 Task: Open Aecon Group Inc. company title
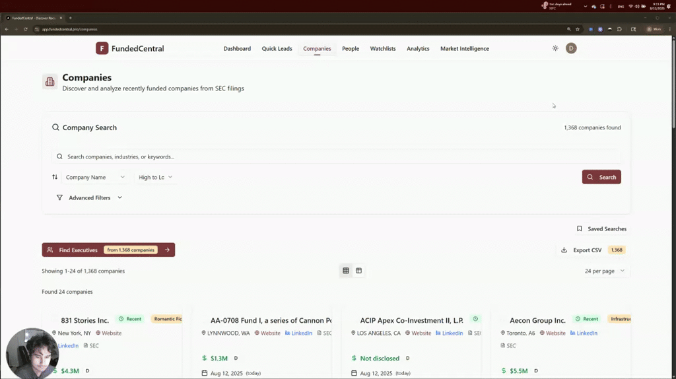pos(537,320)
